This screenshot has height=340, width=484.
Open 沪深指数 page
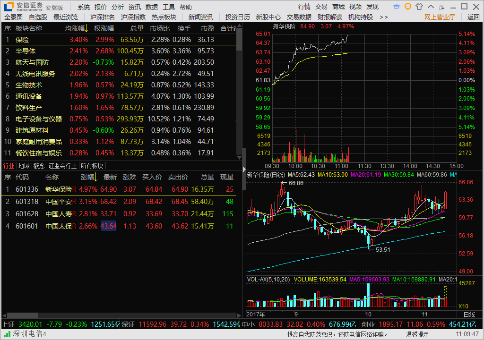click(x=133, y=17)
